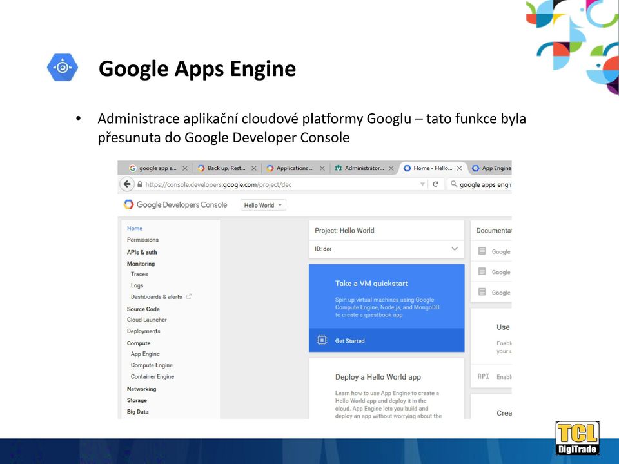This screenshot has width=619, height=464.
Task: Click the search magnifier icon
Action: tap(454, 184)
